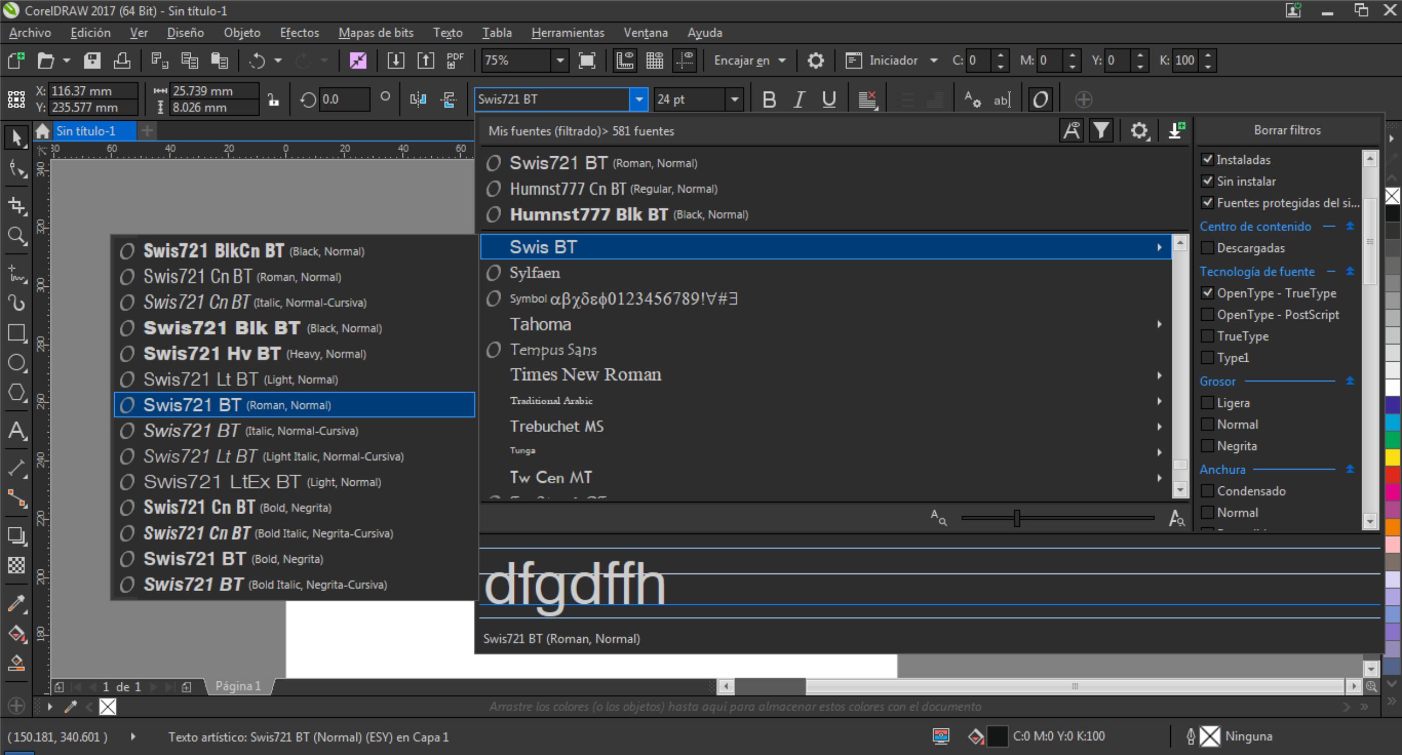The height and width of the screenshot is (755, 1402).
Task: Expand Times New Roman font family
Action: [x=1159, y=376]
